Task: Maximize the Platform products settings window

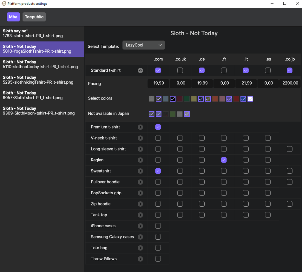Action: [285, 4]
